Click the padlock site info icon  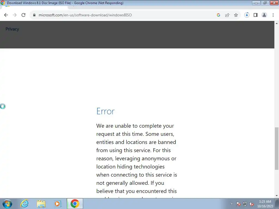(x=34, y=15)
